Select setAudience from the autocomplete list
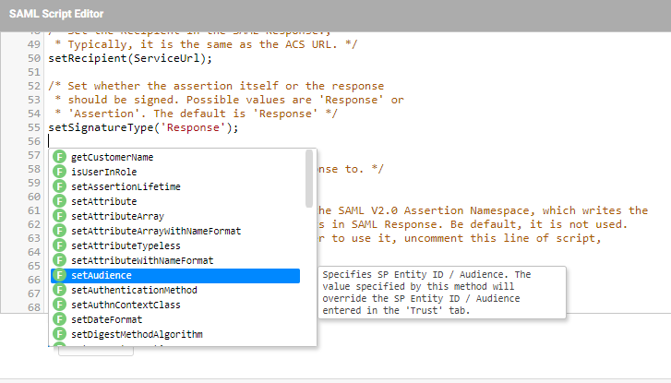The width and height of the screenshot is (671, 383). (102, 275)
